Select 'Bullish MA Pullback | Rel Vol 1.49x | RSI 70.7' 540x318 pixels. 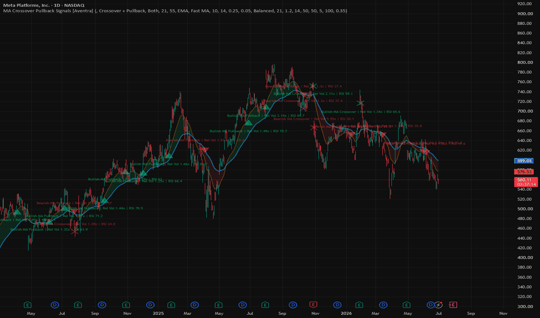[x=248, y=131]
